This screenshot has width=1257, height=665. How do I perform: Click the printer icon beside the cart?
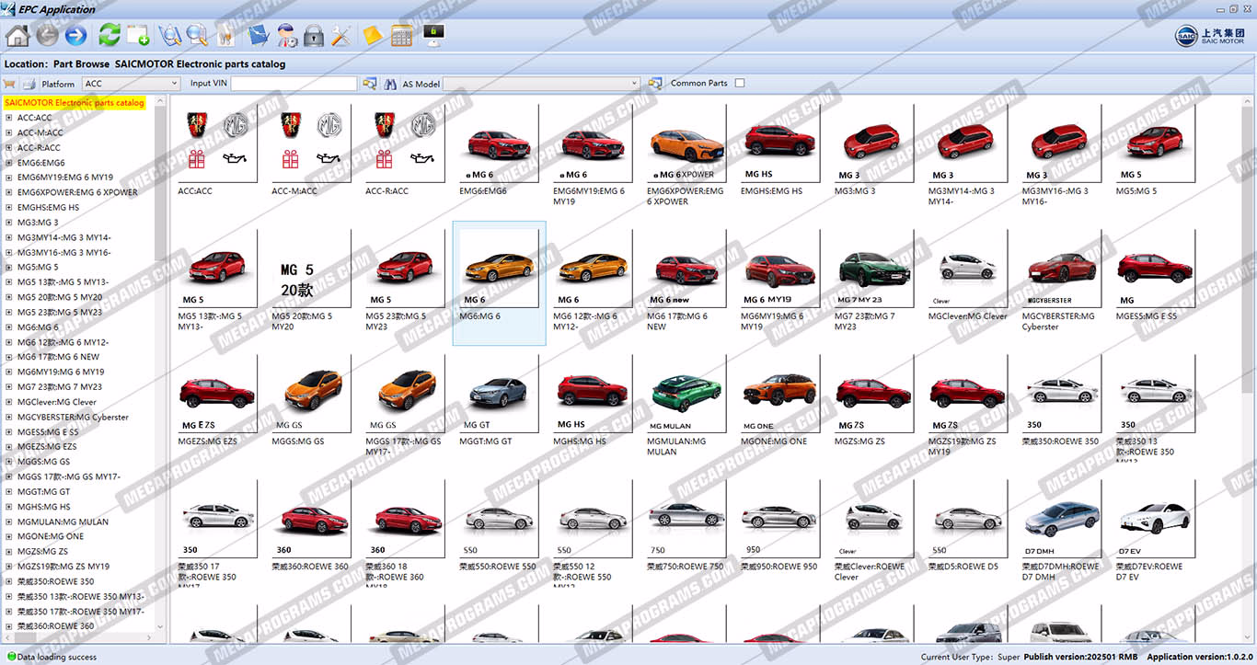click(x=29, y=83)
